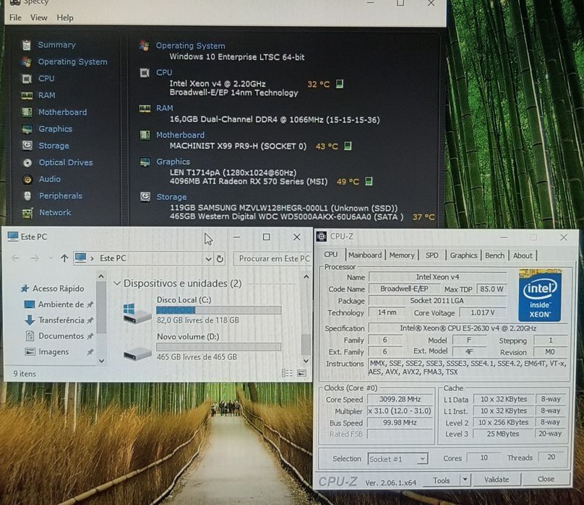Click the Close button in CPU-Z
This screenshot has width=584, height=505.
pyautogui.click(x=546, y=479)
